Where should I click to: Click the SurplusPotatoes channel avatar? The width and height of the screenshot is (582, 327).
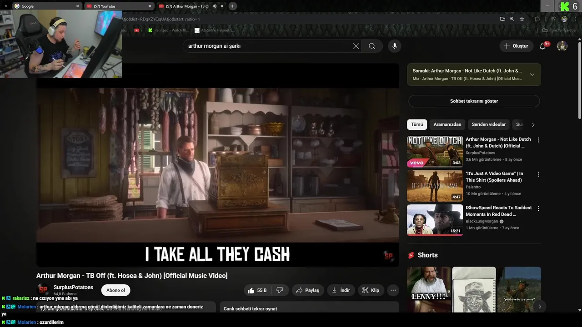43,290
